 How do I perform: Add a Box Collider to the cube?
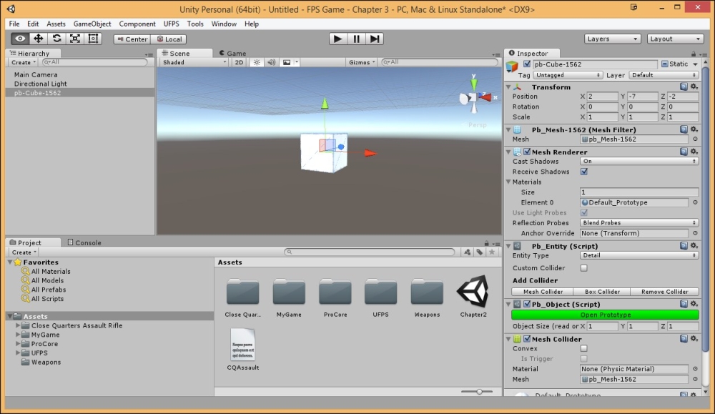601,291
